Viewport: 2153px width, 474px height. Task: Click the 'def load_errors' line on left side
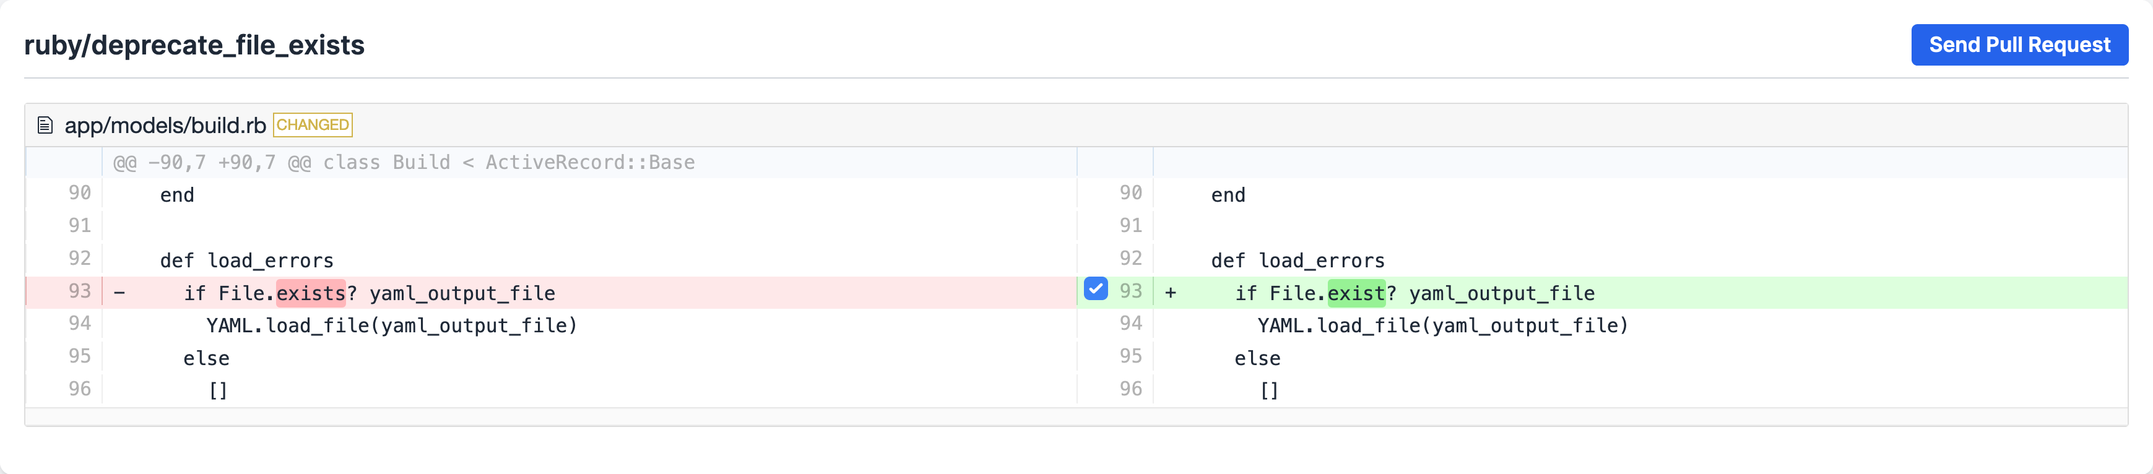[246, 261]
